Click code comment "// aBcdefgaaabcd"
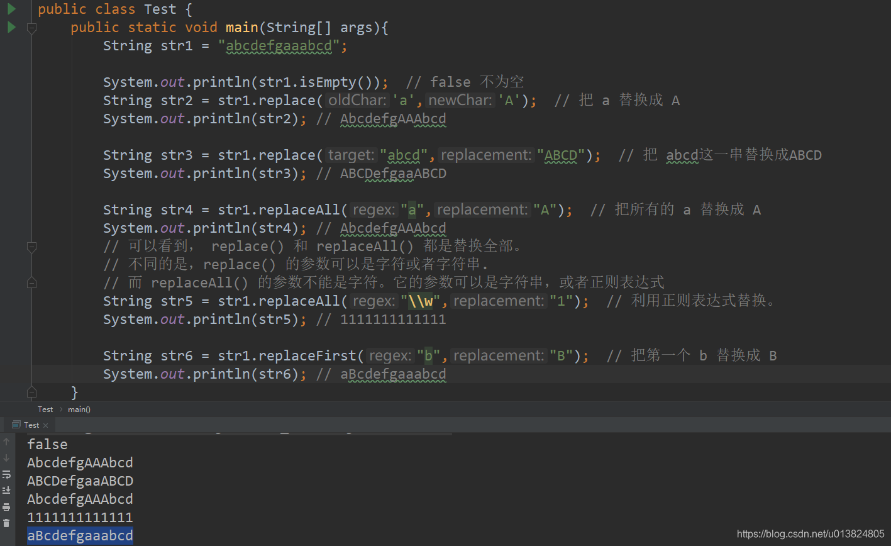The height and width of the screenshot is (546, 891). point(381,374)
